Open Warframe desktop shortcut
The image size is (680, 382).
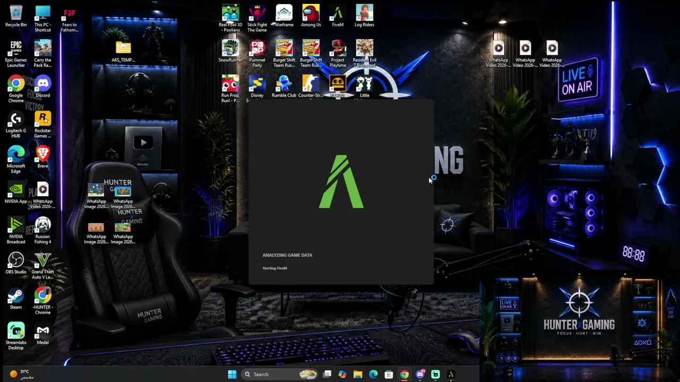click(284, 16)
